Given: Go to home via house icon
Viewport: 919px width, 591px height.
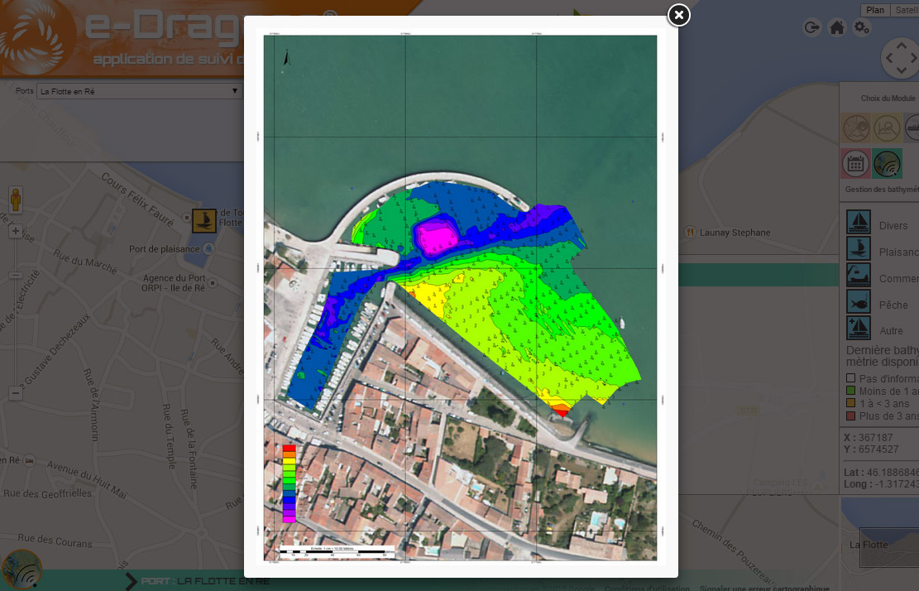Looking at the screenshot, I should [x=837, y=28].
